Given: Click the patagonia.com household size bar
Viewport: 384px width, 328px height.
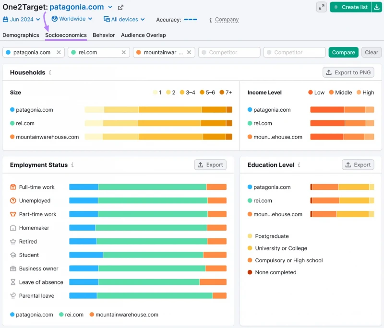Looking at the screenshot, I should point(158,110).
